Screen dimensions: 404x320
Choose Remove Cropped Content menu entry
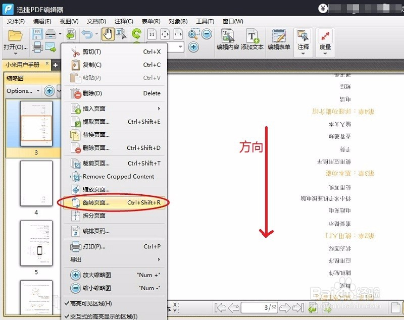[x=114, y=177]
